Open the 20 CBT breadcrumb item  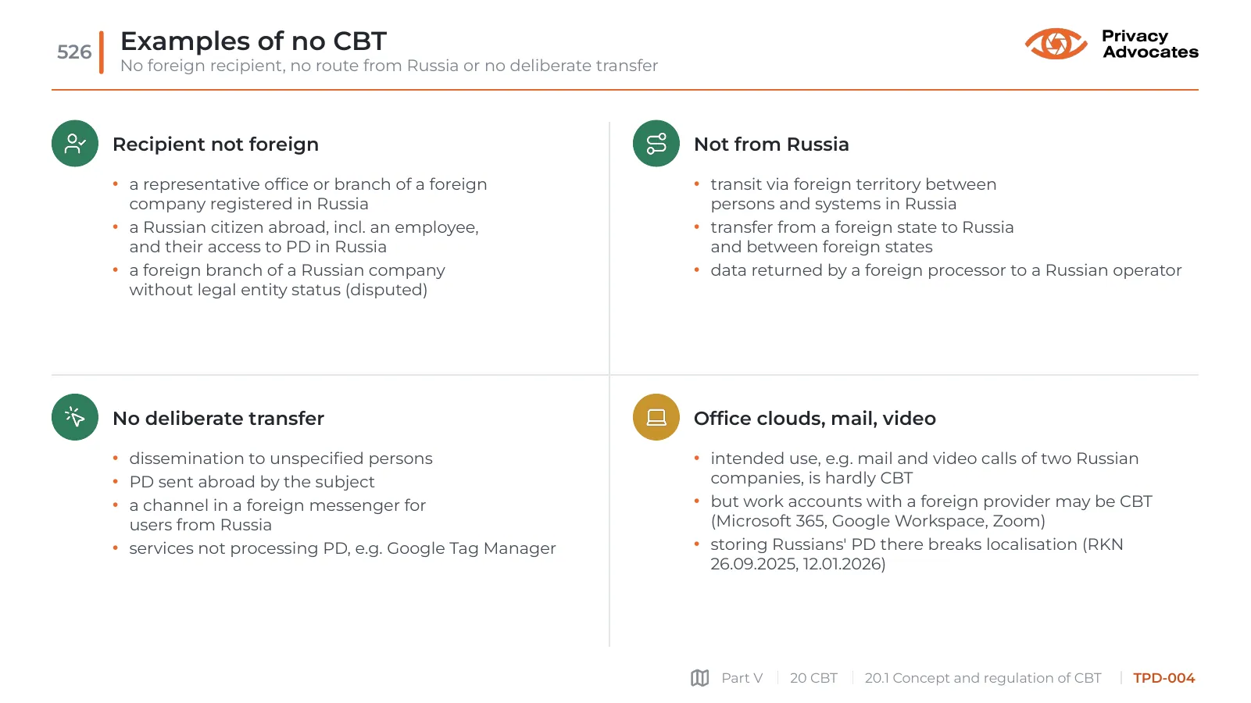point(813,678)
